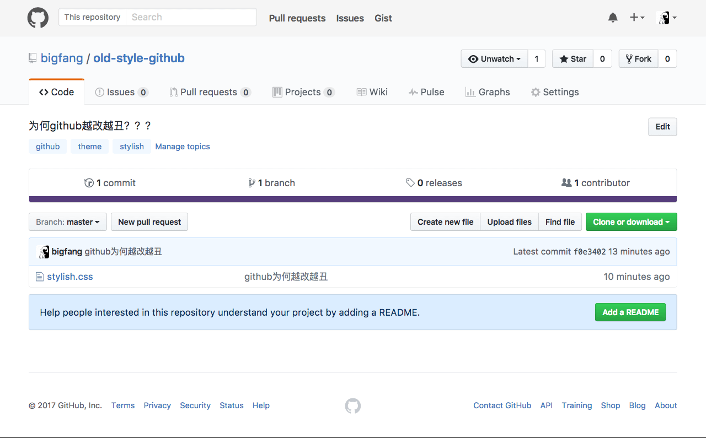Open Privacy footer link
Image resolution: width=706 pixels, height=438 pixels.
(x=157, y=405)
